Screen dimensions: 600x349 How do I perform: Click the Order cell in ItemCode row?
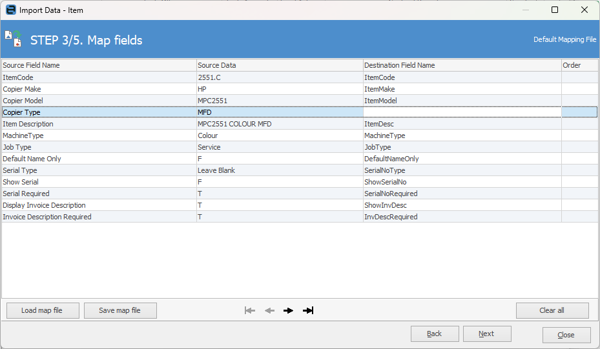point(579,77)
